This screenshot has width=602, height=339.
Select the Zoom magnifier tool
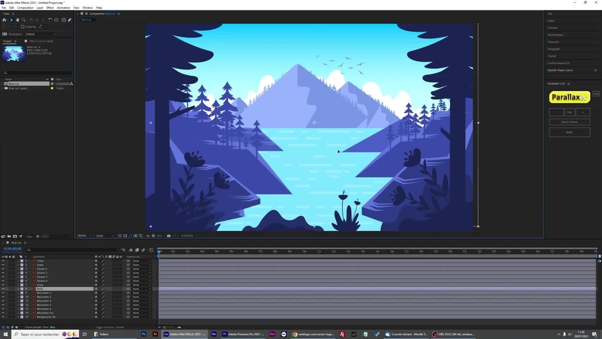24,20
